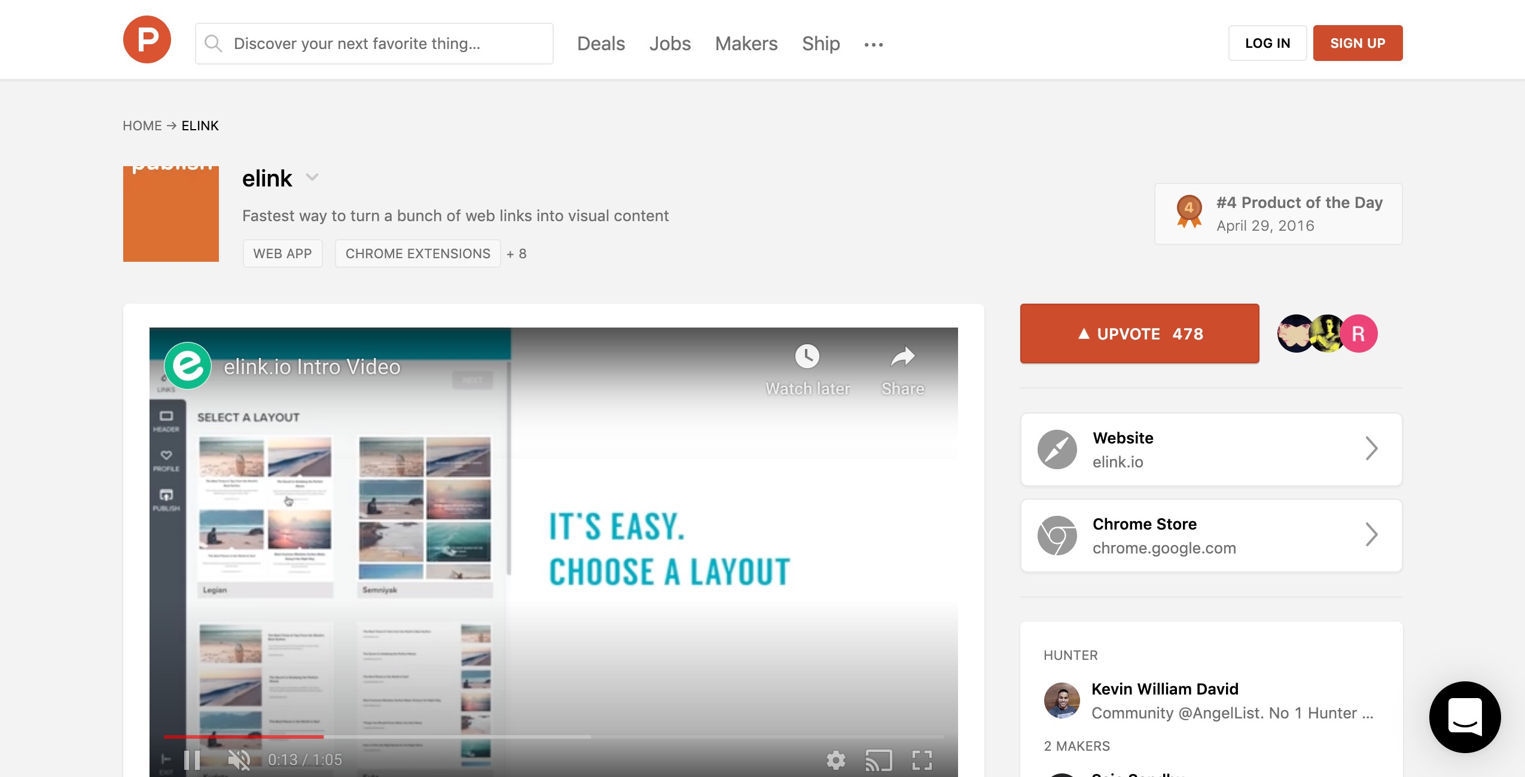This screenshot has width=1525, height=777.
Task: Click the SIGN UP button
Action: point(1358,43)
